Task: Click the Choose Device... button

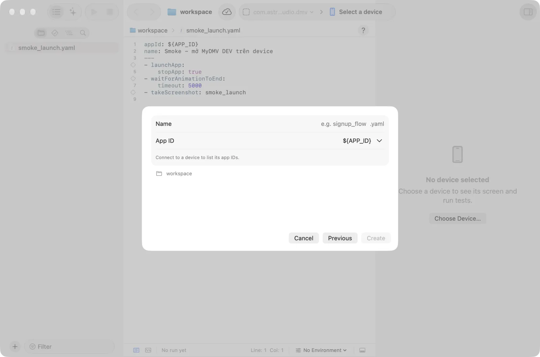Action: tap(457, 218)
